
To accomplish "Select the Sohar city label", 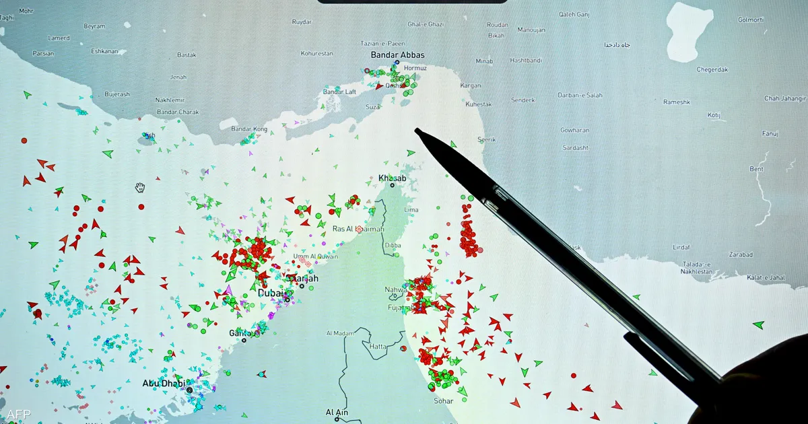I will pos(443,400).
